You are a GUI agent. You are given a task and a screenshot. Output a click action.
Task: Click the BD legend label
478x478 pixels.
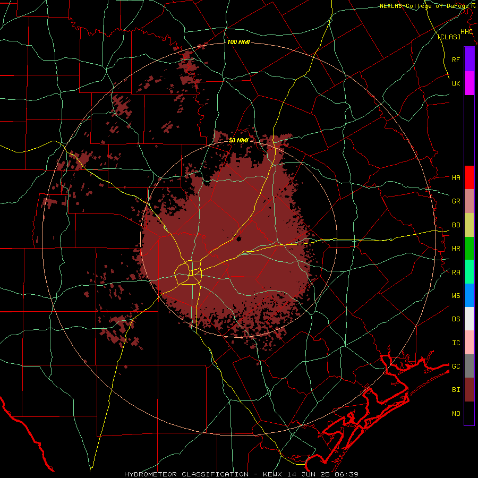456,225
